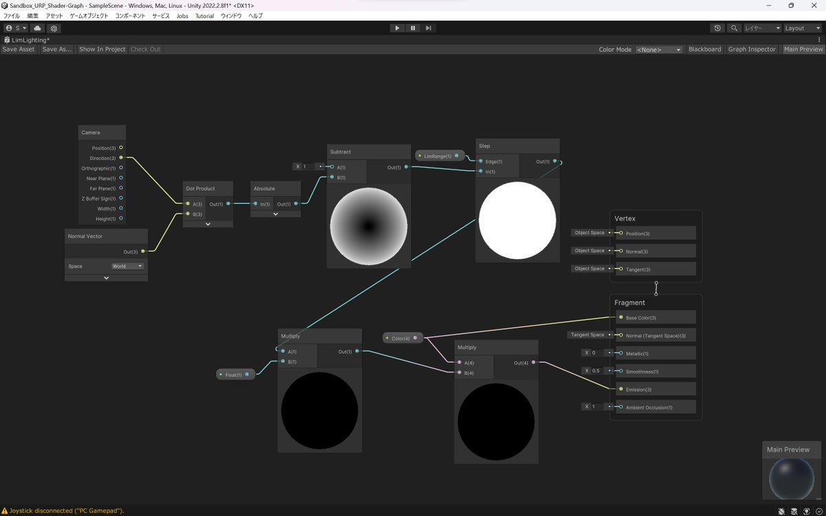Toggle the Blackboard panel visibility
The height and width of the screenshot is (516, 826).
pyautogui.click(x=704, y=49)
